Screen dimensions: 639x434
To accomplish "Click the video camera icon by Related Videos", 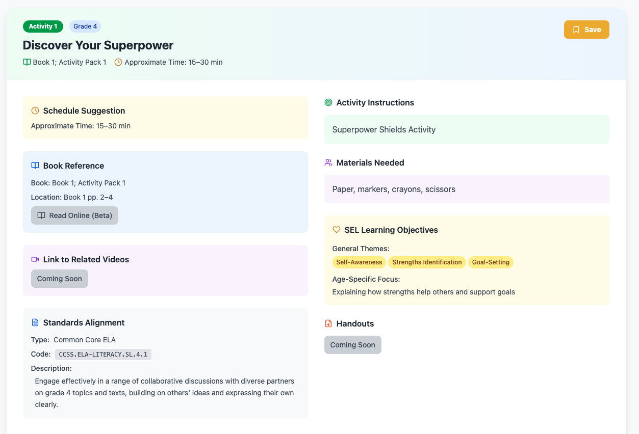I will tap(35, 259).
